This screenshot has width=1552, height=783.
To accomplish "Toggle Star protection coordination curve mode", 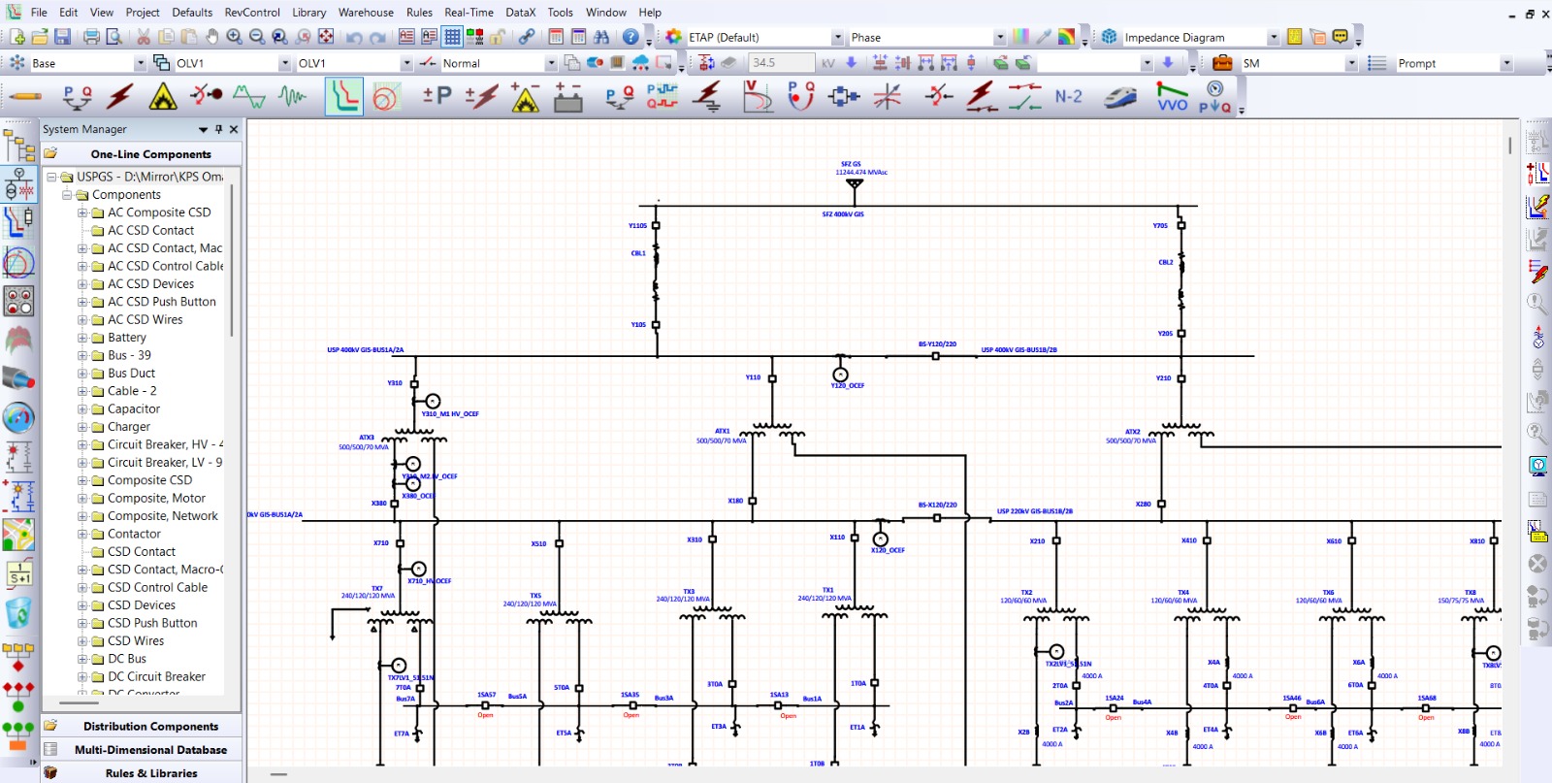I will [343, 97].
